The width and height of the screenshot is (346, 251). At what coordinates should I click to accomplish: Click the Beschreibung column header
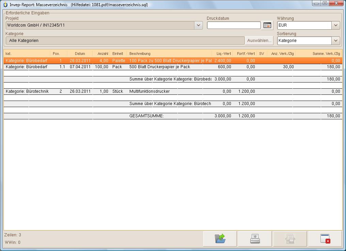(169, 54)
